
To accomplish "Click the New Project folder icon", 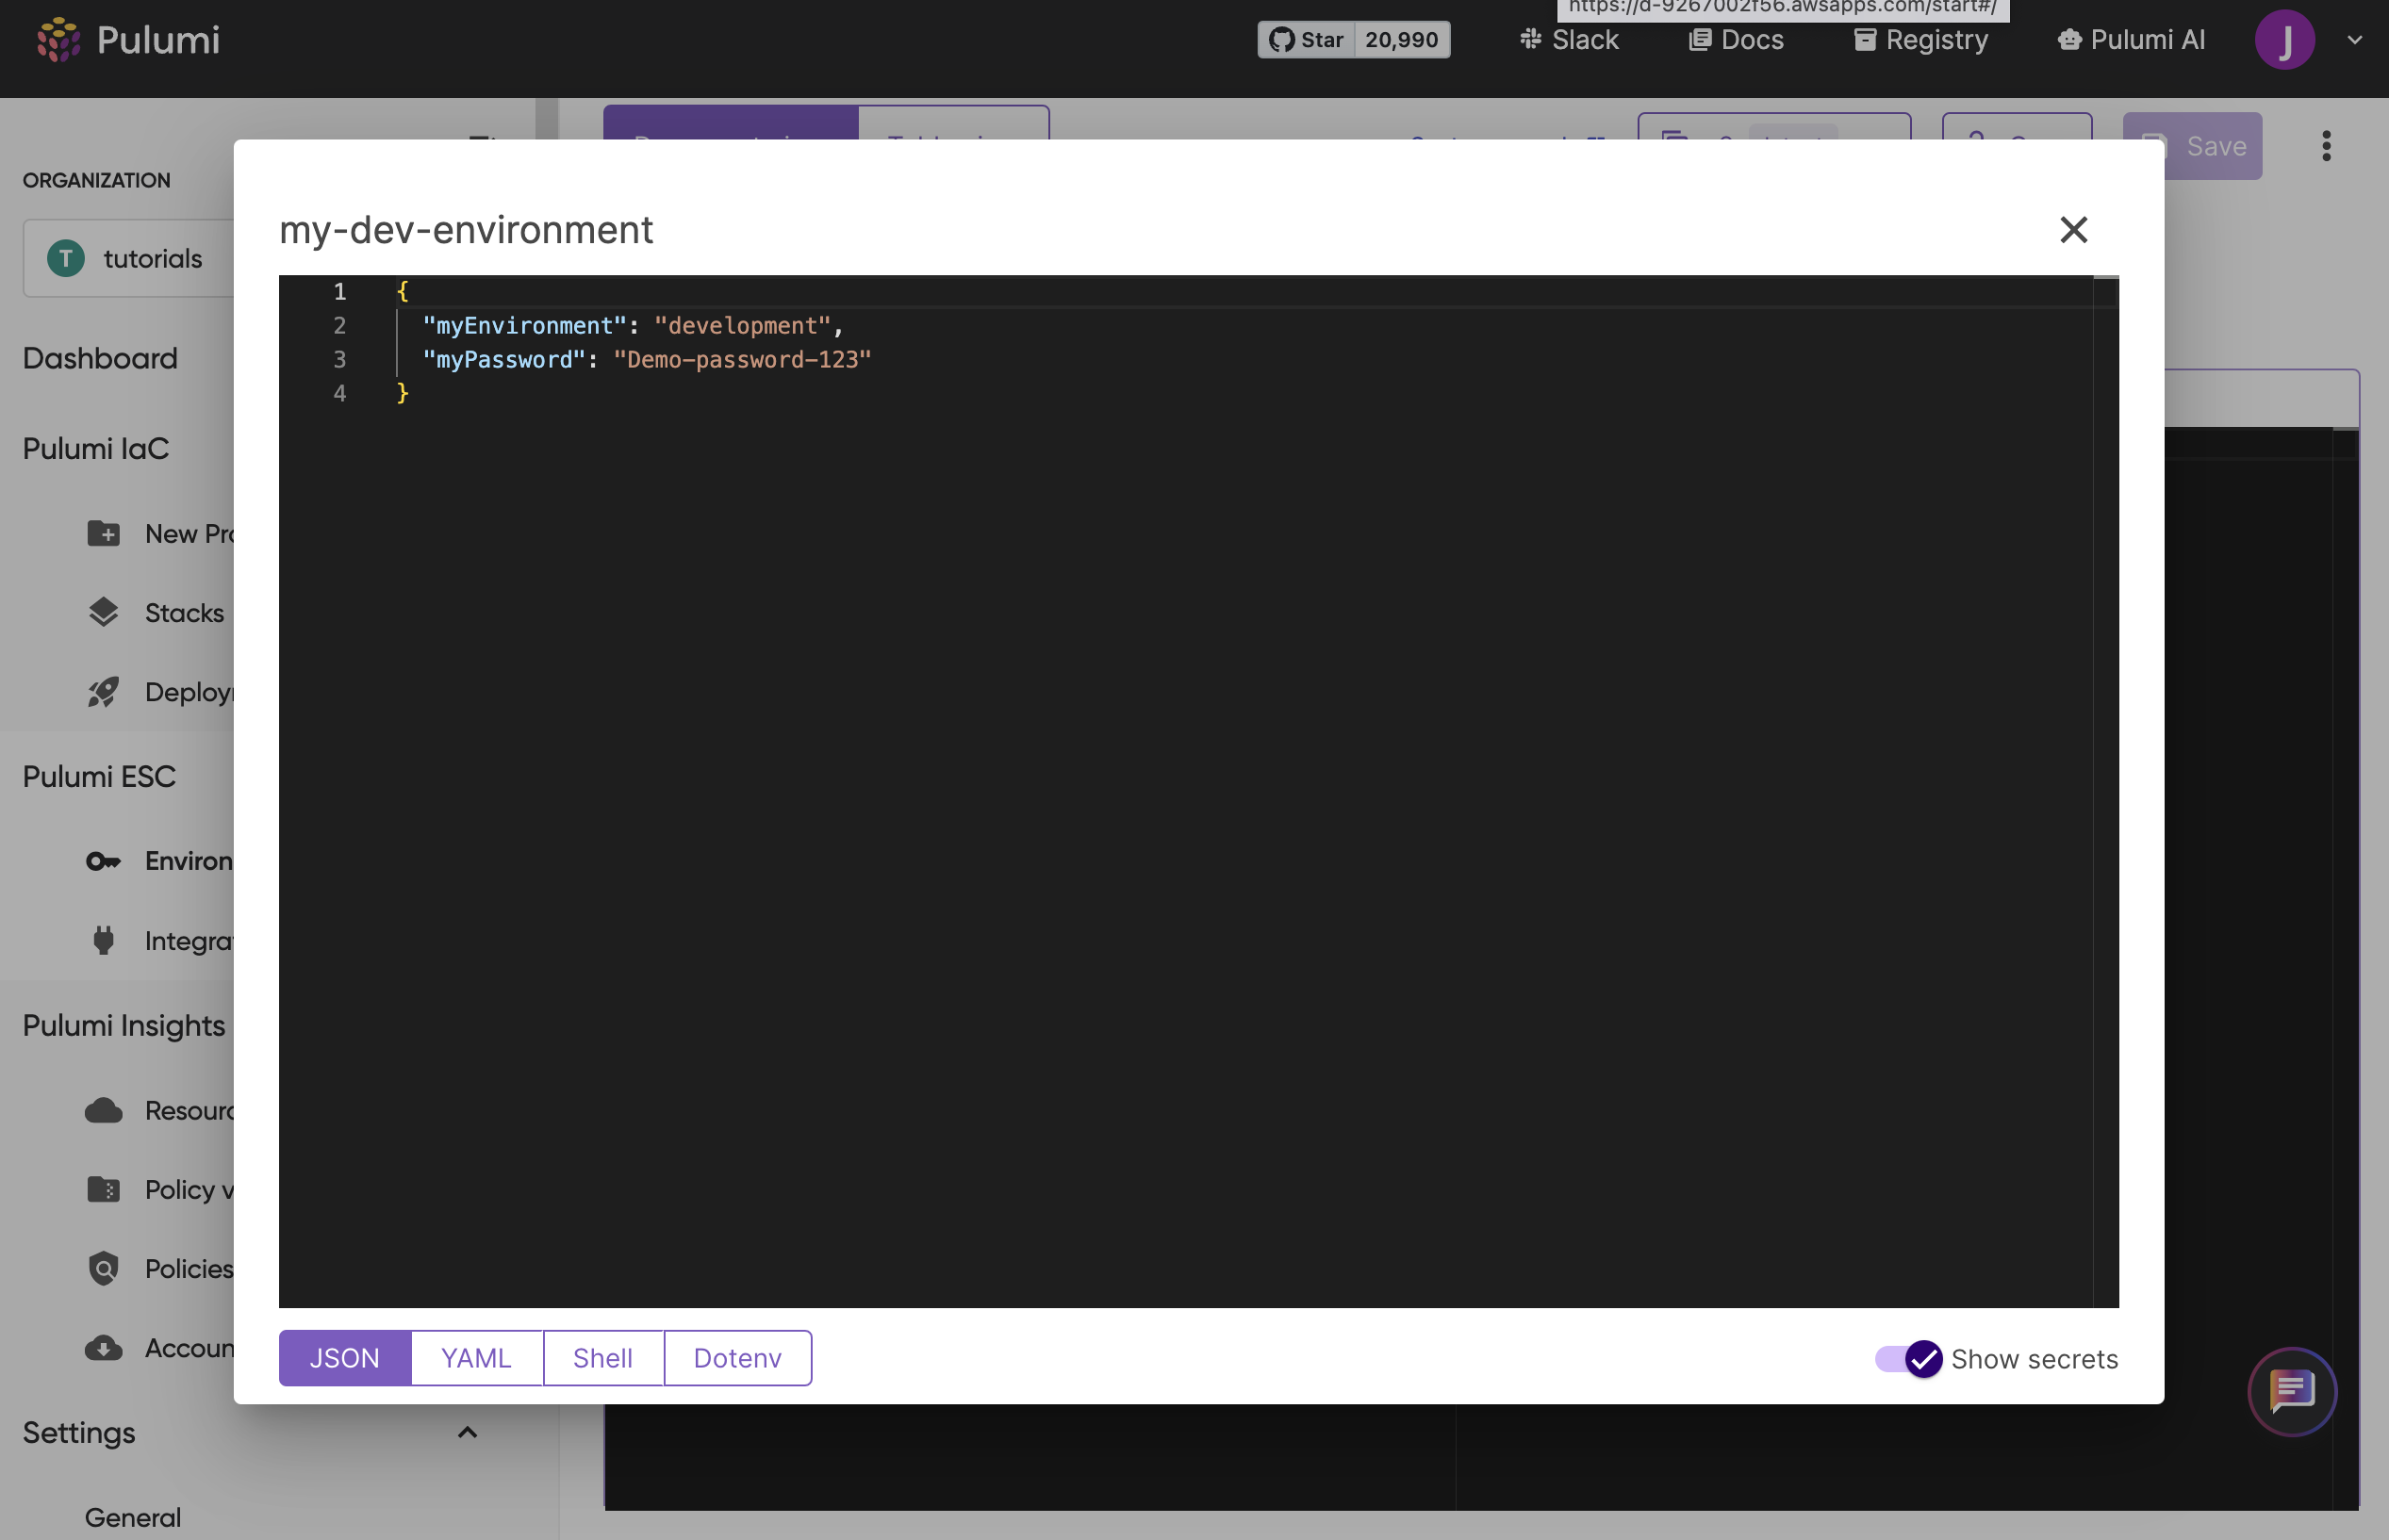I will pyautogui.click(x=103, y=533).
